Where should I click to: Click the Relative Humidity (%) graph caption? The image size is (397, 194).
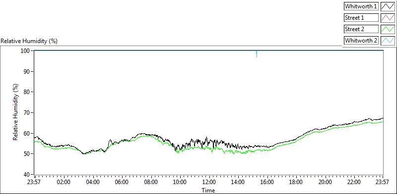(29, 41)
